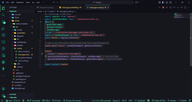Open the notifications bell in status bar
Image resolution: width=192 pixels, height=102 pixels.
[190, 101]
